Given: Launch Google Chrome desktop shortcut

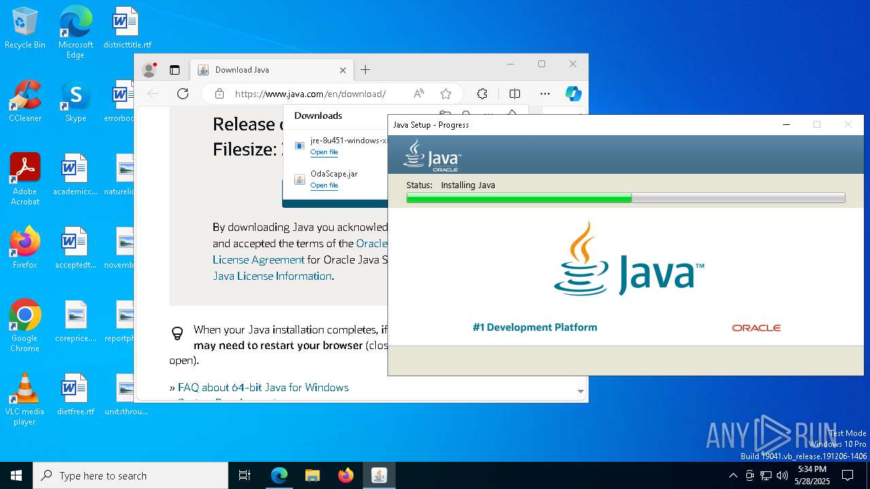Looking at the screenshot, I should 25,326.
